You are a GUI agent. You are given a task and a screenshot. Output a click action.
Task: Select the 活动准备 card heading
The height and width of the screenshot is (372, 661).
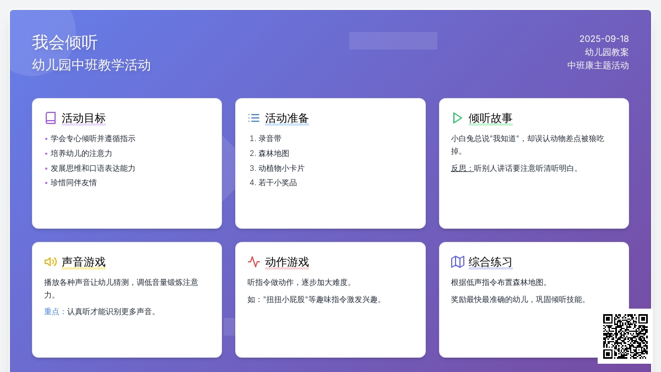[x=286, y=118]
